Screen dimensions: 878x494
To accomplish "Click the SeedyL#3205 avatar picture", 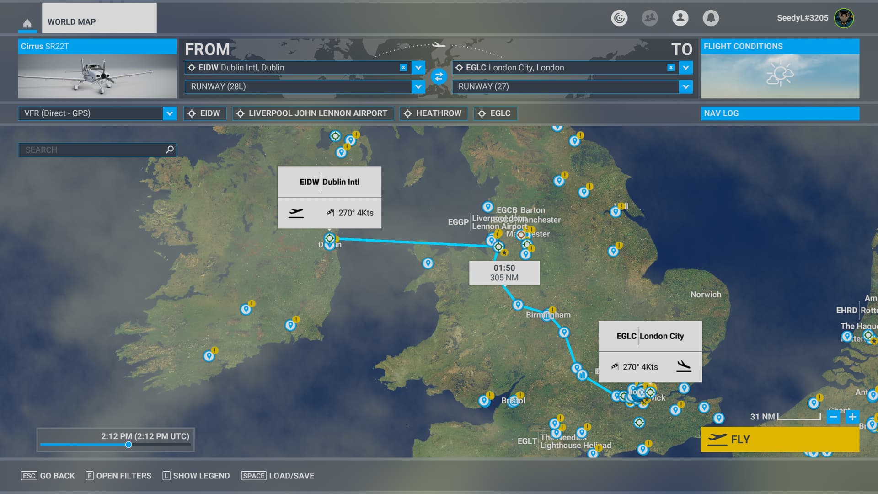I will click(844, 18).
